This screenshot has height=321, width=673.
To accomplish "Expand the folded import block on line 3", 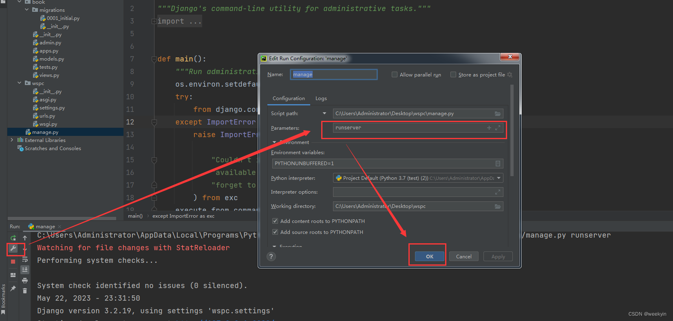I will click(154, 21).
